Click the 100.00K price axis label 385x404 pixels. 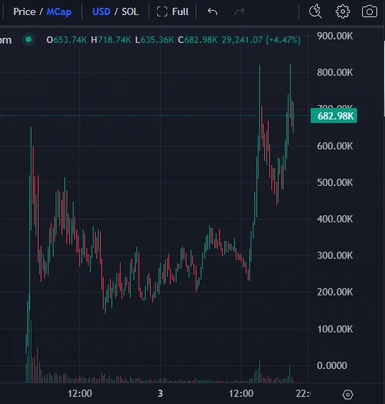pos(335,329)
